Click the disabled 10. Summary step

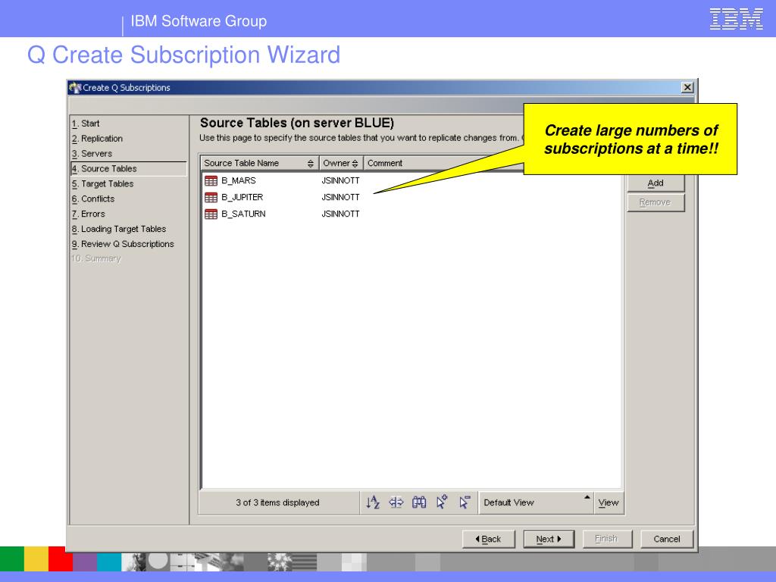(x=96, y=259)
